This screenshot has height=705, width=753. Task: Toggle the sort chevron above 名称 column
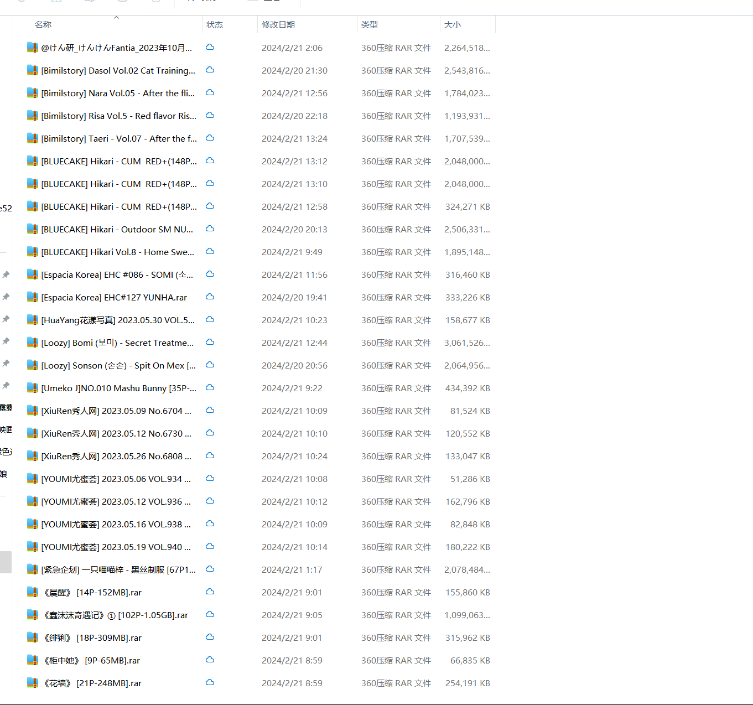click(116, 18)
